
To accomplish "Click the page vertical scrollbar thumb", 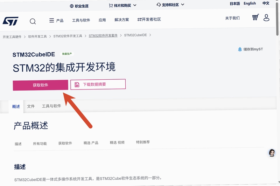I will click(277, 19).
